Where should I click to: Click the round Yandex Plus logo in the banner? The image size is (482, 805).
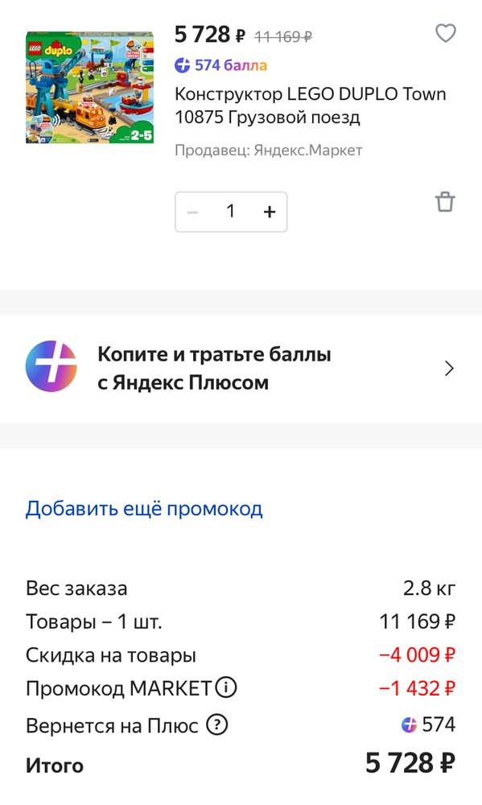pos(51,366)
